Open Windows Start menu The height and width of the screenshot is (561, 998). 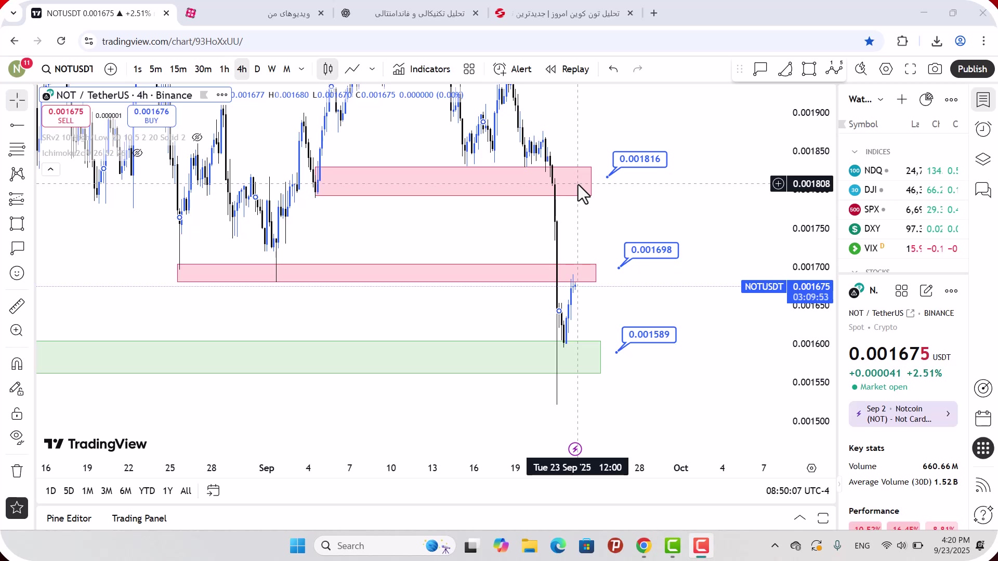[x=298, y=546]
